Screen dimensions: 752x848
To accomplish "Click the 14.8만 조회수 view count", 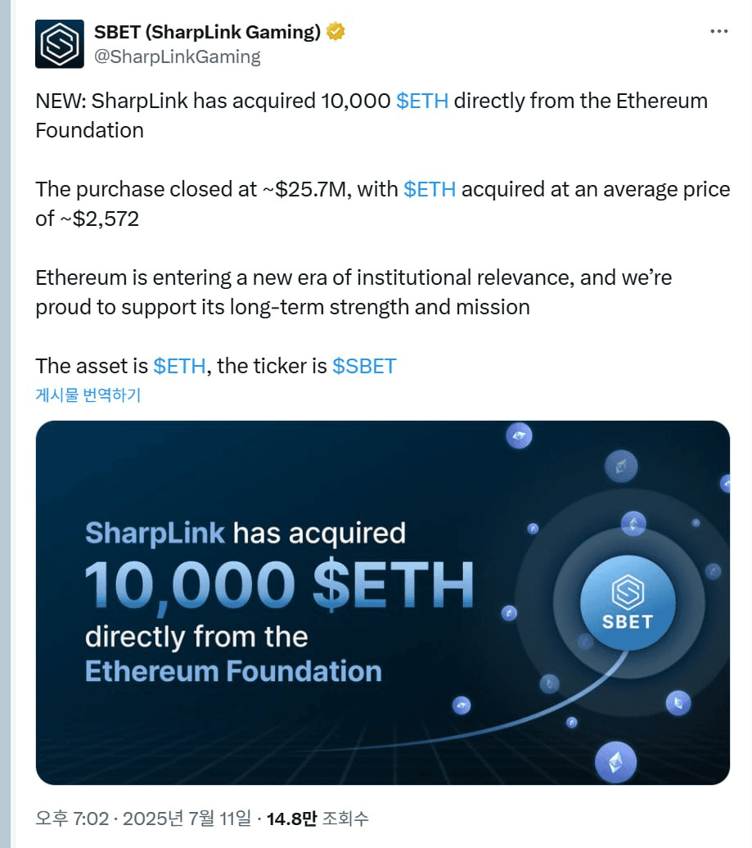I will (x=317, y=819).
